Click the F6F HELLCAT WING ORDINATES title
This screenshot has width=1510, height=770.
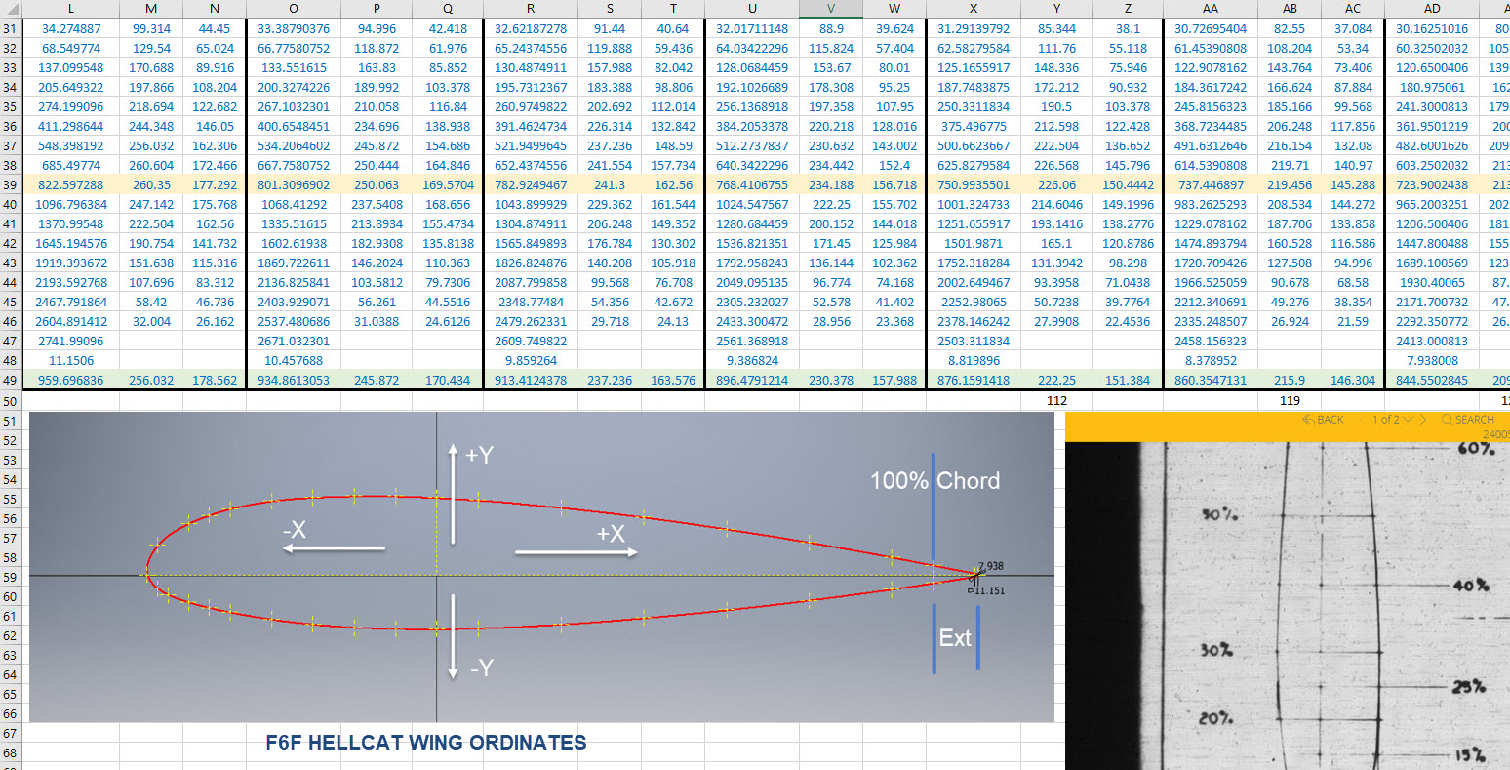[x=426, y=743]
